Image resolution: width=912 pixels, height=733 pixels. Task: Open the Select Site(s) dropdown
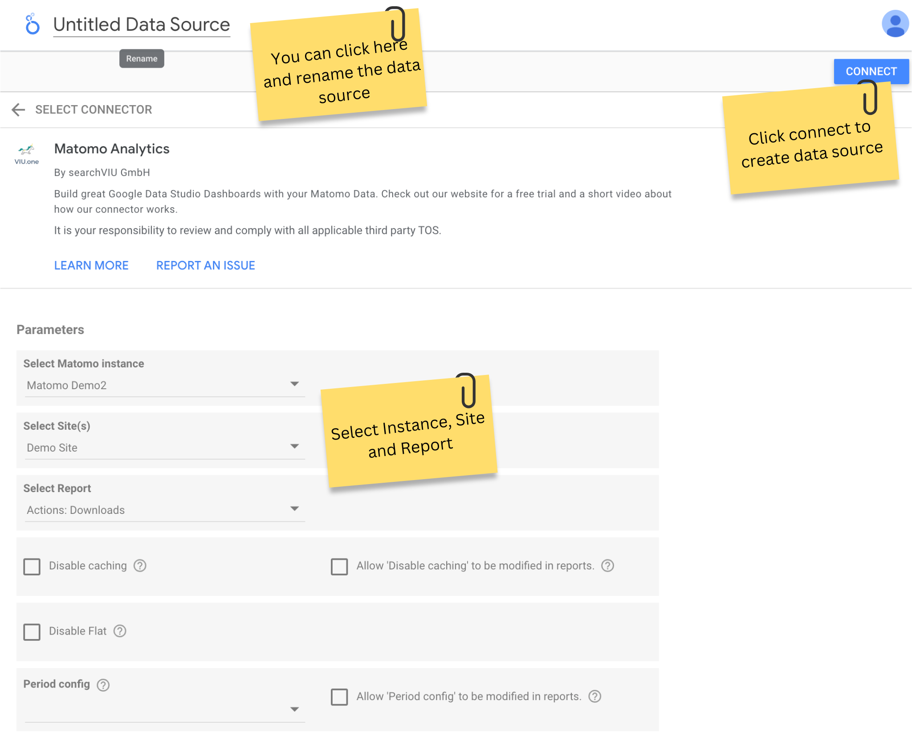[165, 448]
